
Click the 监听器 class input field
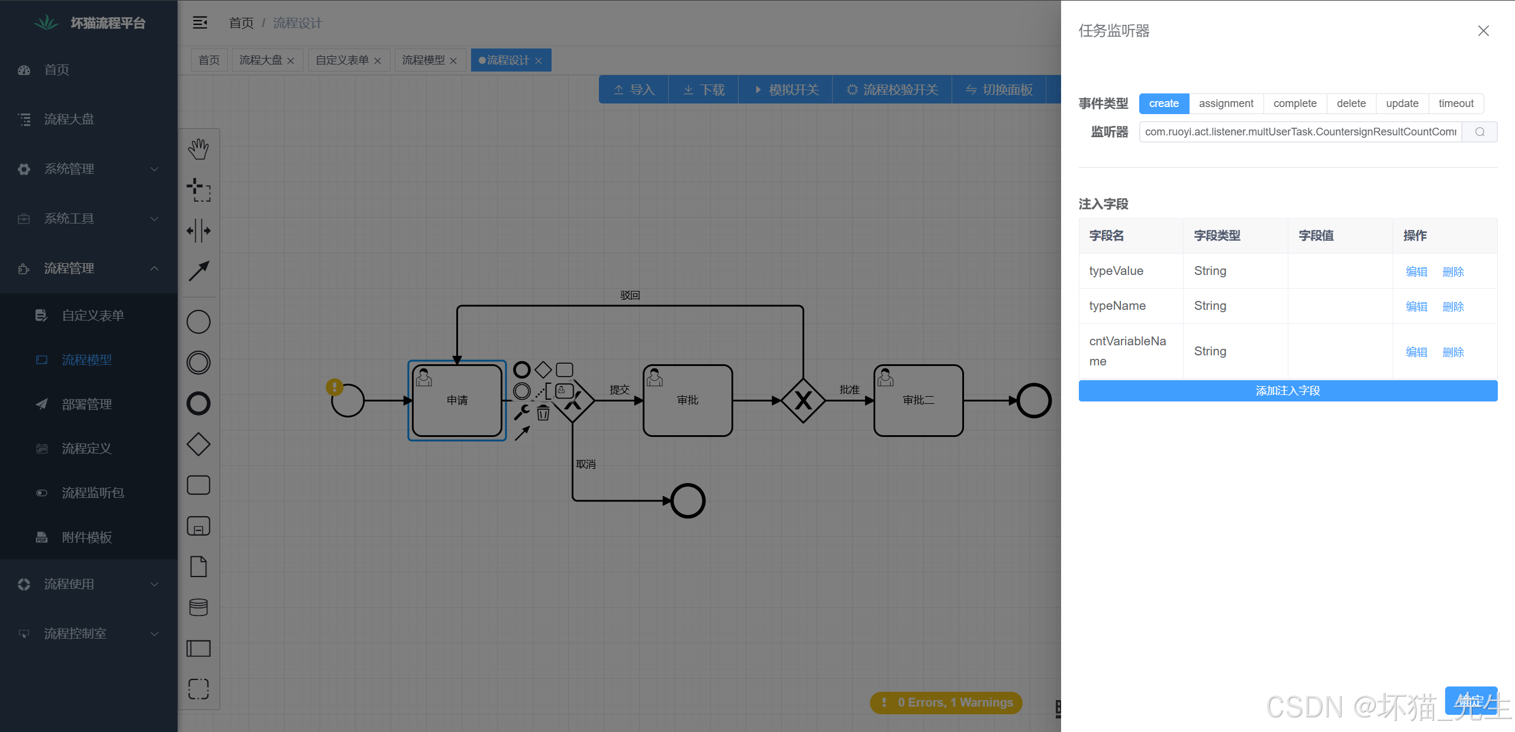(x=1300, y=132)
